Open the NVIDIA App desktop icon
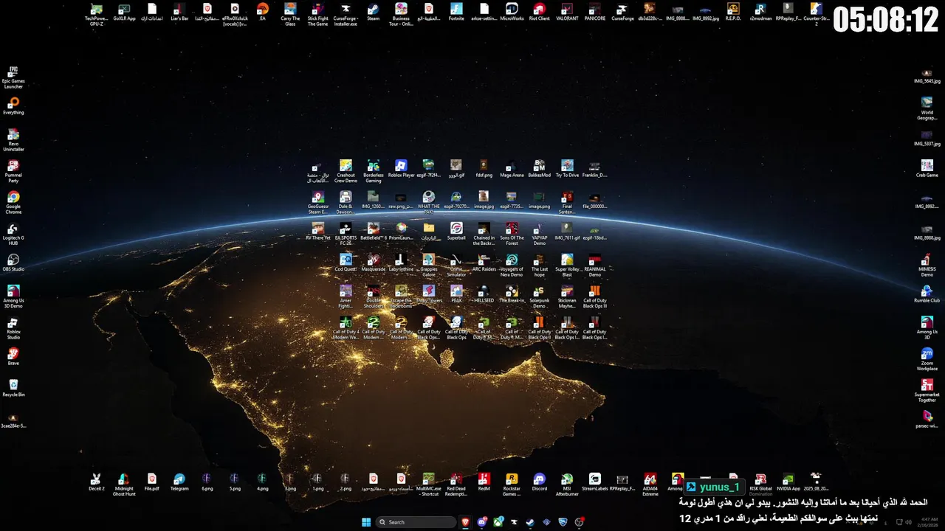The height and width of the screenshot is (531, 945). pyautogui.click(x=788, y=482)
